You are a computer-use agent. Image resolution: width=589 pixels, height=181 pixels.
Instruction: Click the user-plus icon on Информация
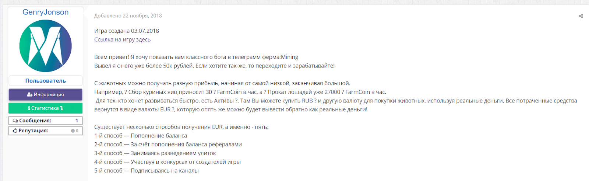(x=30, y=95)
